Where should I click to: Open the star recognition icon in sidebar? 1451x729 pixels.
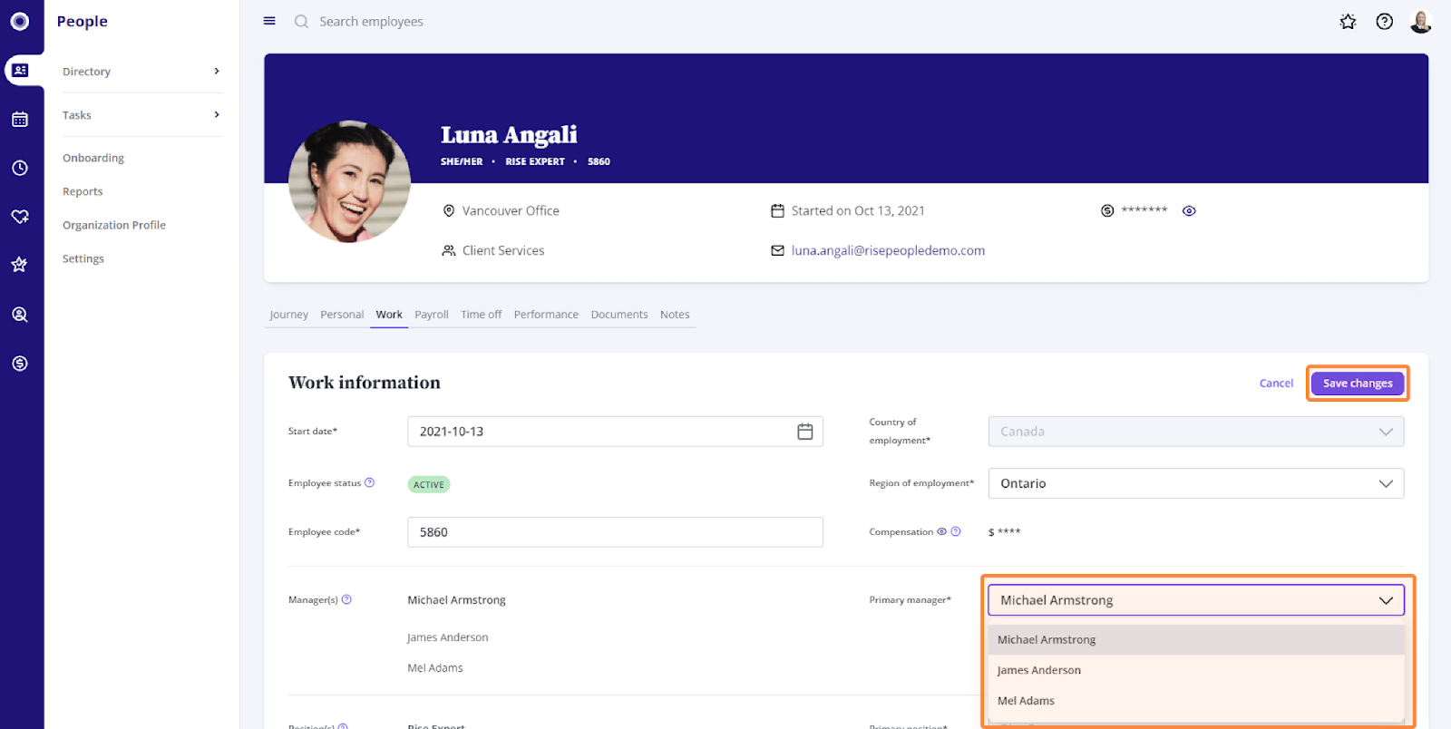click(20, 265)
